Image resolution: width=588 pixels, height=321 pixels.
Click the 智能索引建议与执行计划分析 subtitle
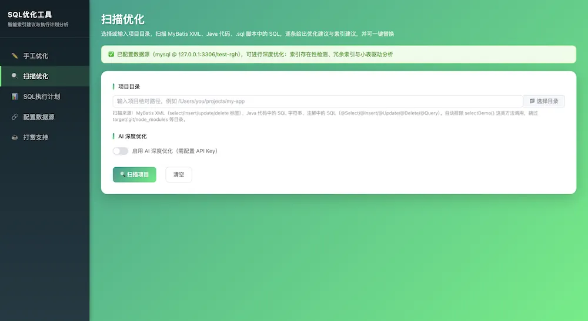pos(38,25)
